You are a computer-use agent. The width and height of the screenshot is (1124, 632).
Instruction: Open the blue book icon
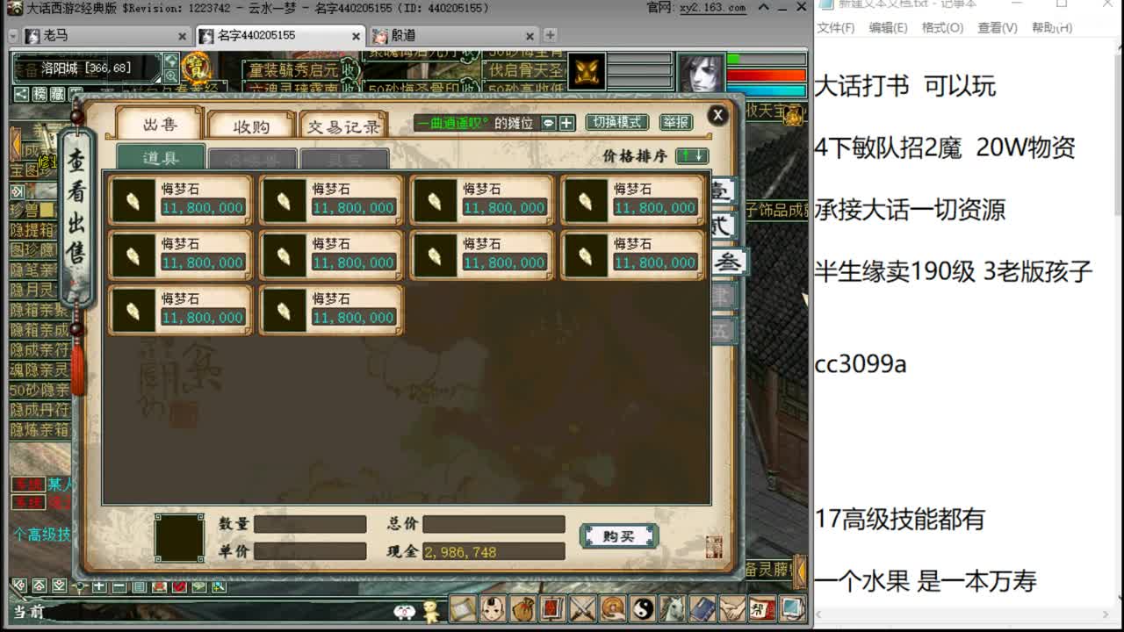(702, 608)
